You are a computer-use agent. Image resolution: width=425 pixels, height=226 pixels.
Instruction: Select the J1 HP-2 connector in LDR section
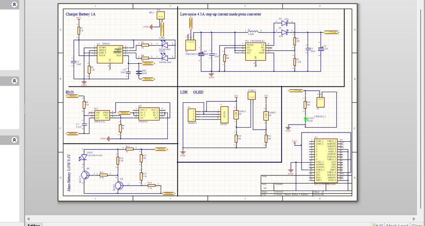pyautogui.click(x=251, y=96)
